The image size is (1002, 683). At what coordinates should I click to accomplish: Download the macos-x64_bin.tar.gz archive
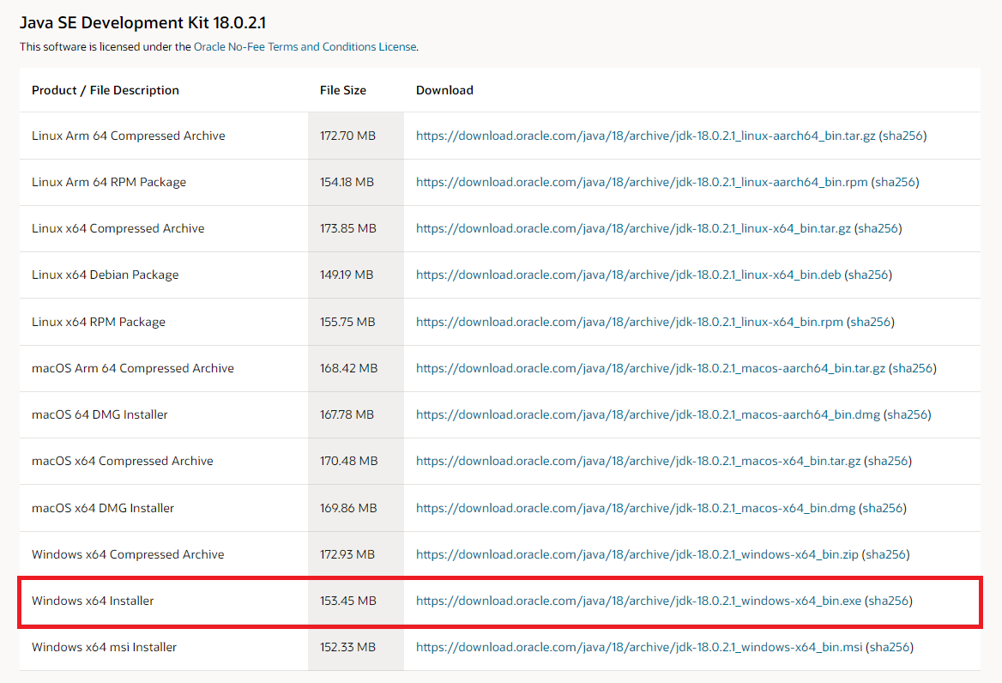point(638,461)
